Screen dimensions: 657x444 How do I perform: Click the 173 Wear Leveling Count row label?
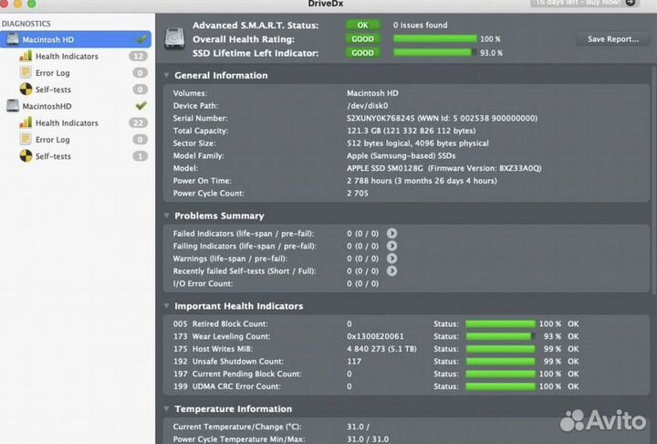[222, 336]
